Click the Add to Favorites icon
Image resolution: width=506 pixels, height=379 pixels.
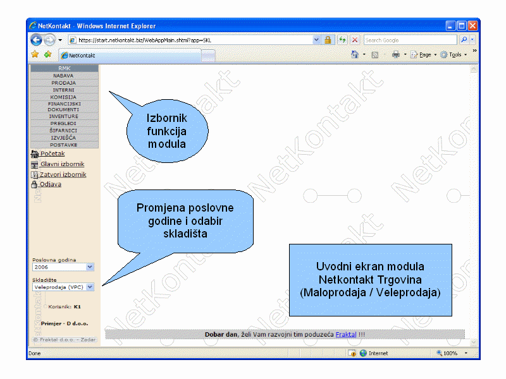(x=48, y=54)
